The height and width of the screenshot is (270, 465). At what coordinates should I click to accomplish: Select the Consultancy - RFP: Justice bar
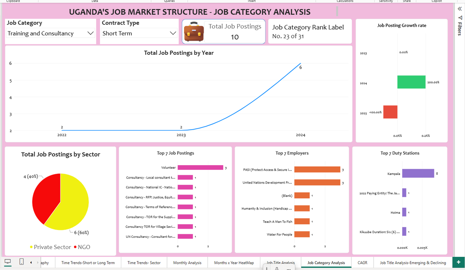[185, 197]
